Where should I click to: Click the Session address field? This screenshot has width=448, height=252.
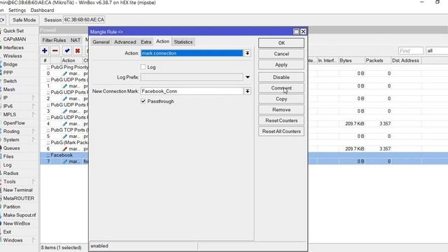(84, 20)
